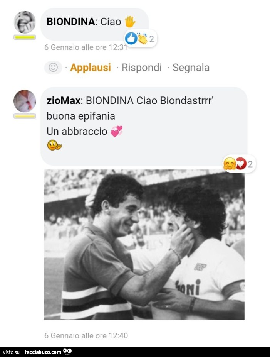Open the BIONDINA username link

pyautogui.click(x=70, y=22)
